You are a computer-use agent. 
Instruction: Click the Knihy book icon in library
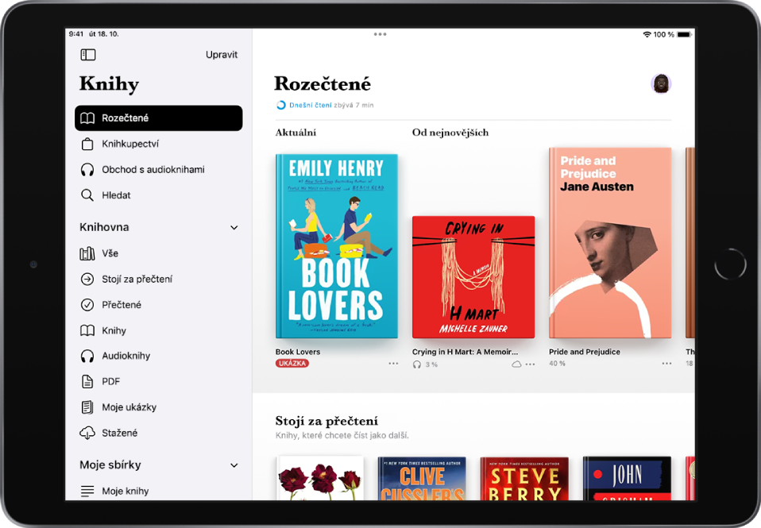[x=87, y=330]
